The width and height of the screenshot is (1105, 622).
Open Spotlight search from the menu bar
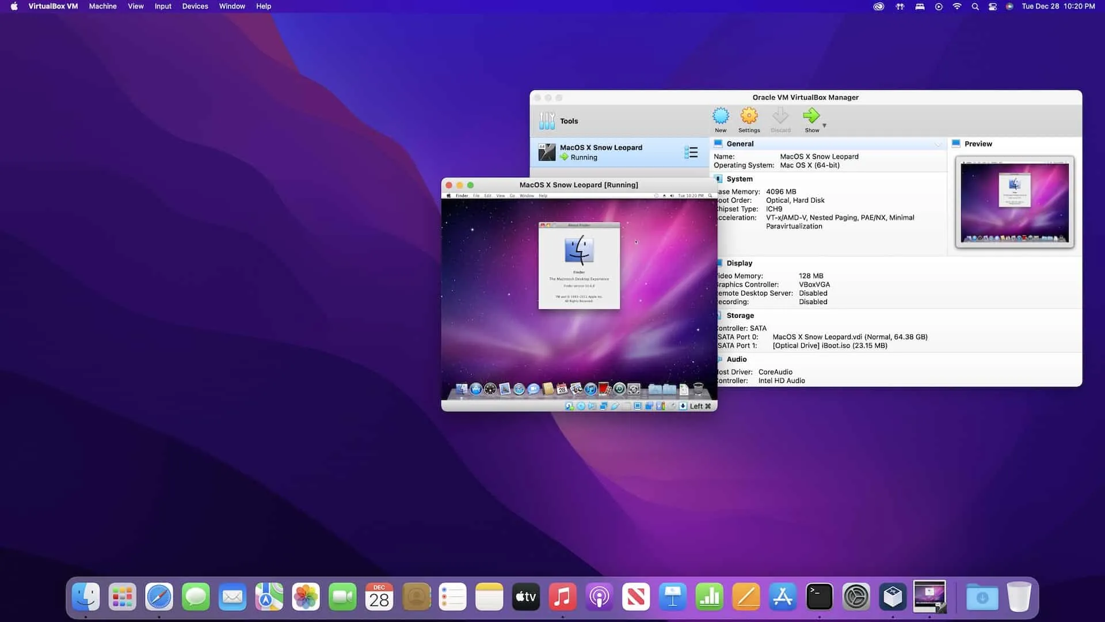975,6
